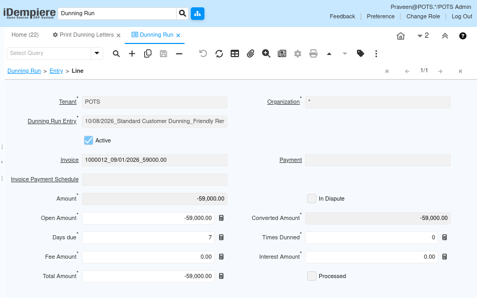Viewport: 477px width, 298px height.
Task: Focus the Dunning Run search box
Action: (x=117, y=14)
